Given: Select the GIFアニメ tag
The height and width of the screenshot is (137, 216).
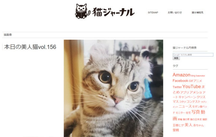Looking at the screenshot, I should pos(195,81).
